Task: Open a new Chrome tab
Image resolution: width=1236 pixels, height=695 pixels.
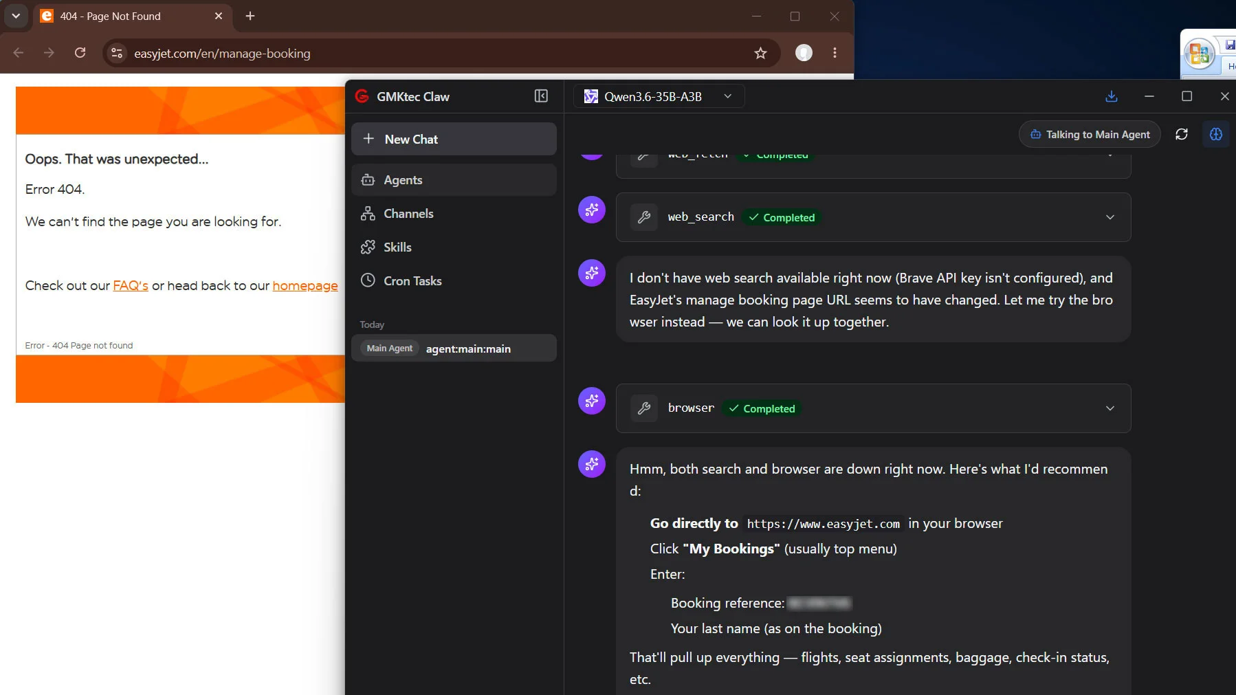Action: click(x=250, y=16)
